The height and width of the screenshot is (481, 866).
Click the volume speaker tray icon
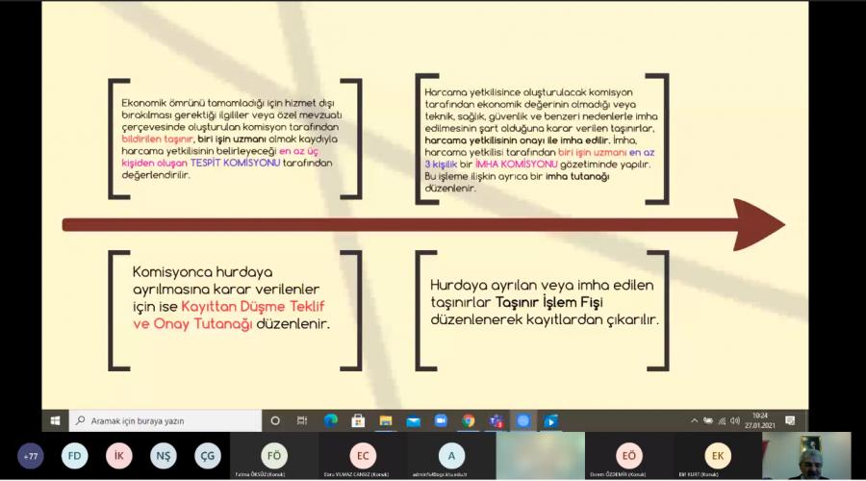pos(734,420)
